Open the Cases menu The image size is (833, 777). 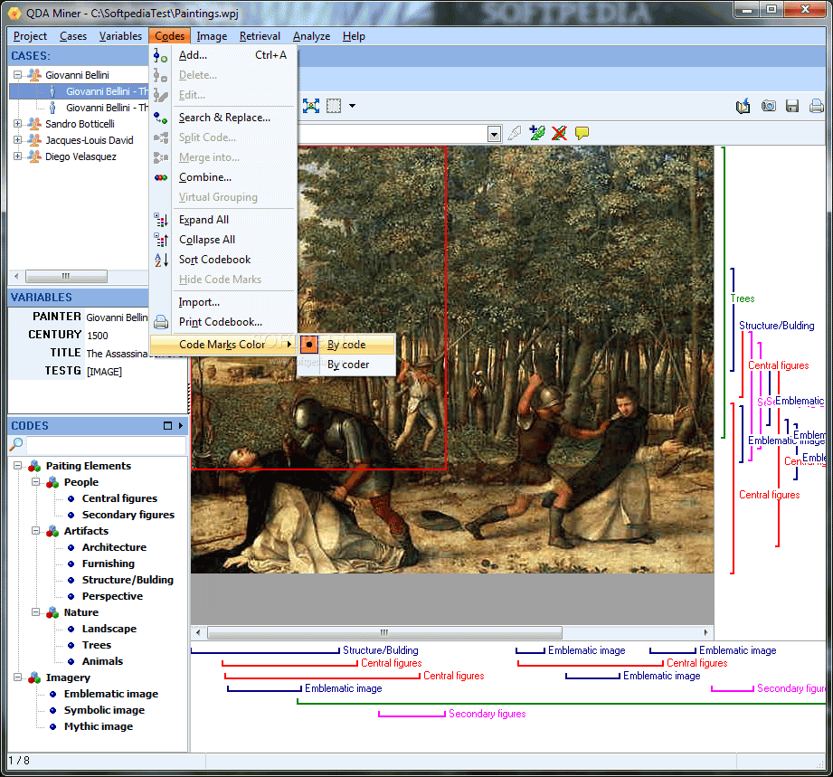pyautogui.click(x=73, y=36)
